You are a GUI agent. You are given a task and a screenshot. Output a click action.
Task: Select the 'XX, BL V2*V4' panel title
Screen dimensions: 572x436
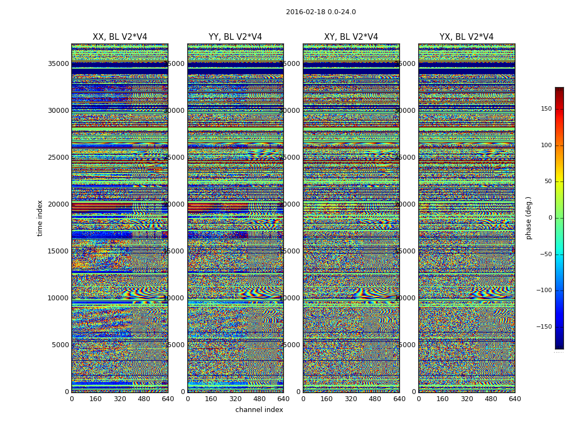[x=119, y=37]
